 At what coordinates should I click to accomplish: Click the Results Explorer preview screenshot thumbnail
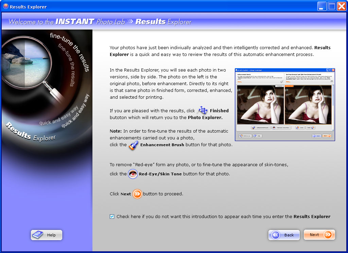click(x=285, y=104)
